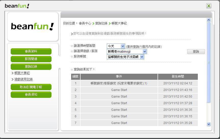
Task: Click timestamp 2013/11/12 01:43:16
Action: coord(178,90)
